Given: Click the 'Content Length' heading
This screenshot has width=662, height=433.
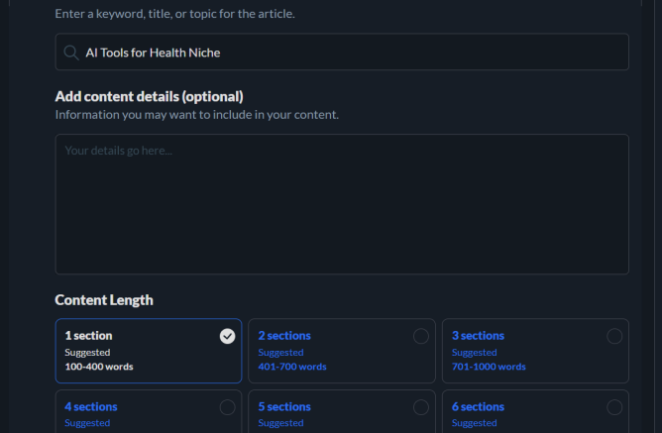Looking at the screenshot, I should click(x=104, y=300).
